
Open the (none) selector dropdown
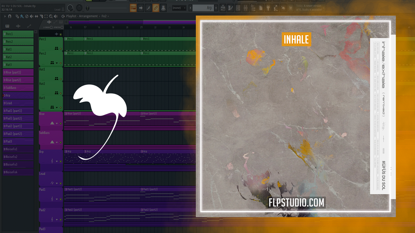(x=179, y=8)
